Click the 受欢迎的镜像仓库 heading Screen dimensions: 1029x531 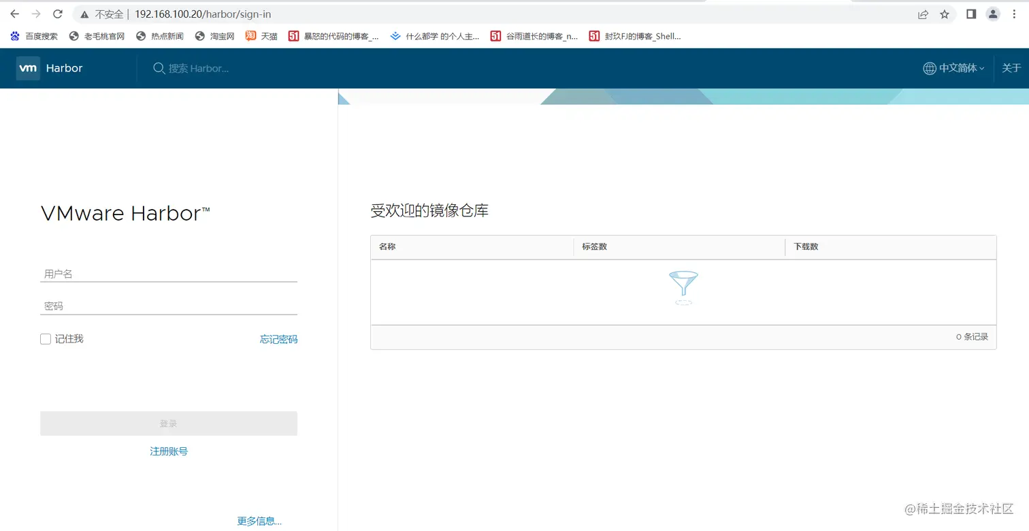[429, 211]
